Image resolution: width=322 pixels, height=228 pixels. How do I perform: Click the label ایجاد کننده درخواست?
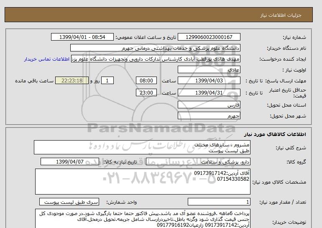[x=283, y=59]
